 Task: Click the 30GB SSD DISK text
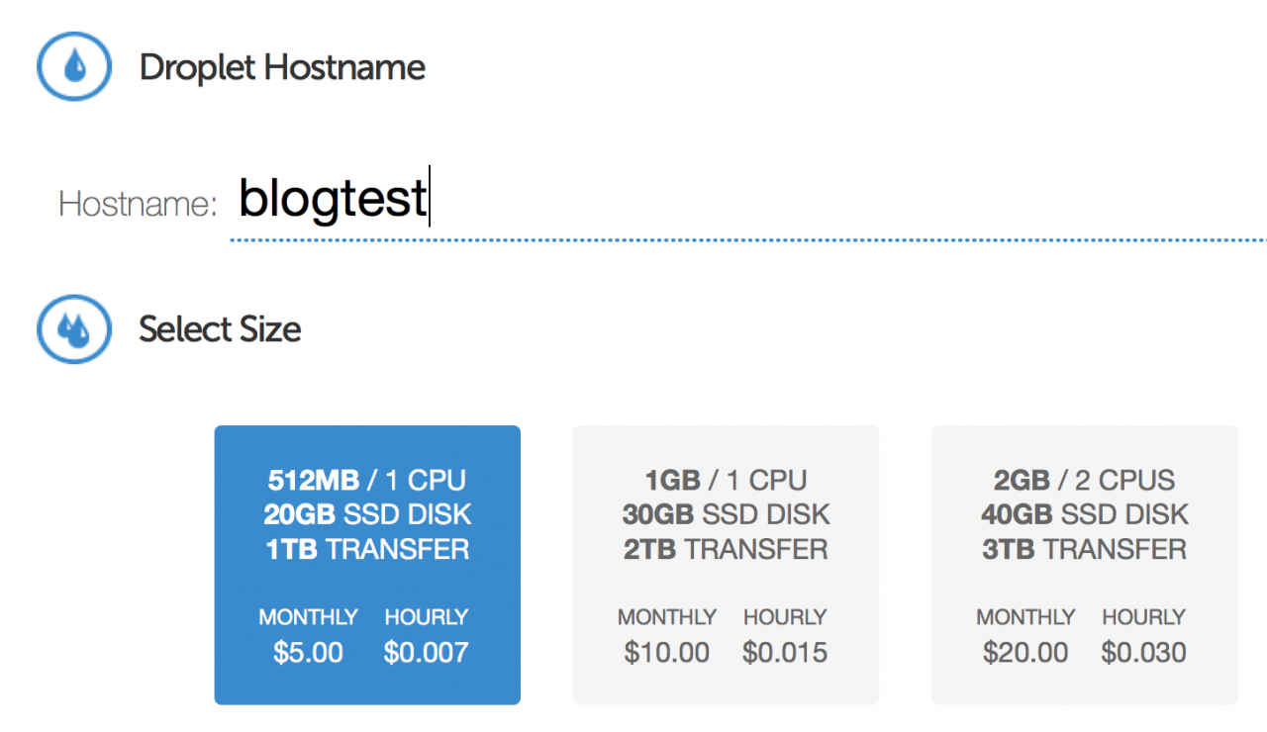point(726,514)
